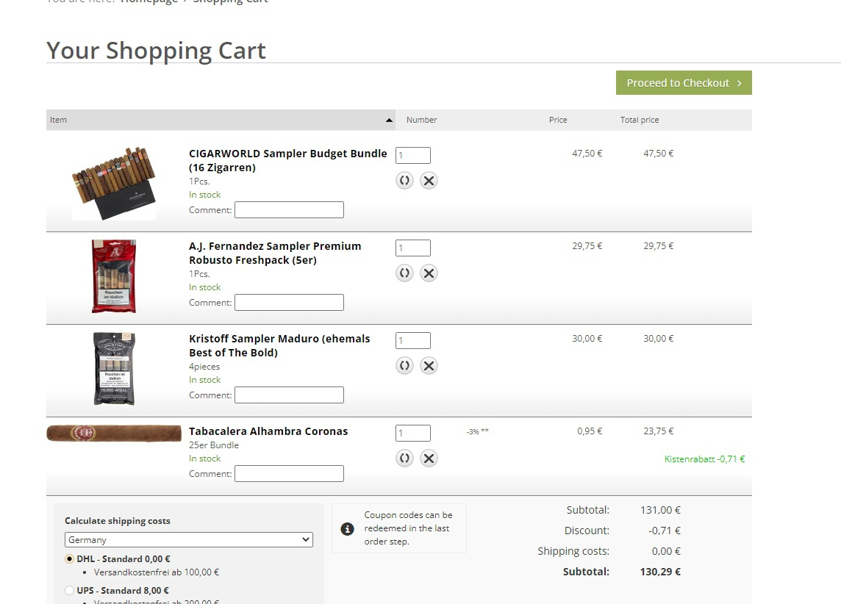Click comment field for CIGARWORLD Sampler Bundle
Viewport: 841px width, 604px height.
[289, 209]
